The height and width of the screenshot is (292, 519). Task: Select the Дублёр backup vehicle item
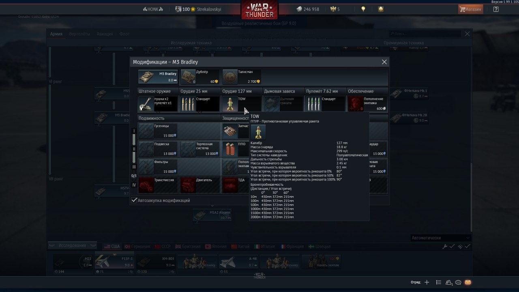pos(200,77)
